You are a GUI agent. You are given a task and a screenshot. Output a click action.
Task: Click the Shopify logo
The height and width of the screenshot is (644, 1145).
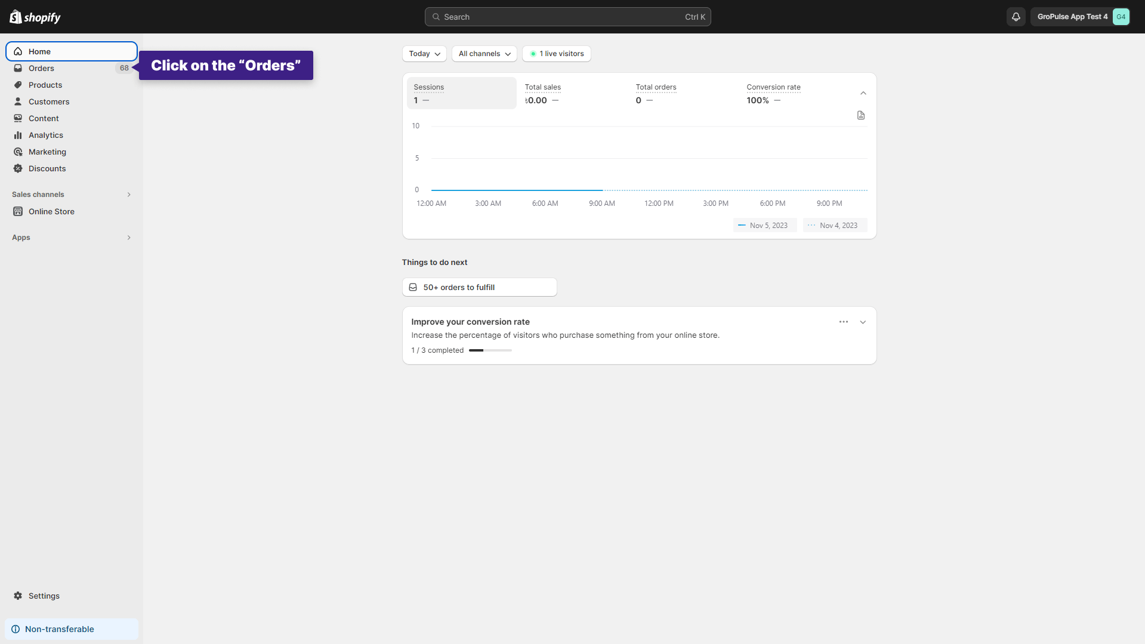coord(35,17)
